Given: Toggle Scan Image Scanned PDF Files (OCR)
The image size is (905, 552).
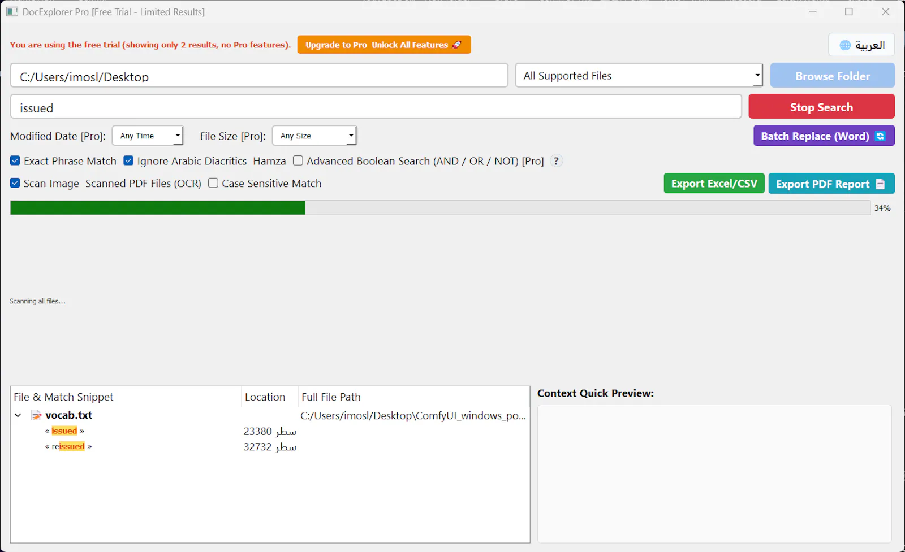Looking at the screenshot, I should coord(15,184).
